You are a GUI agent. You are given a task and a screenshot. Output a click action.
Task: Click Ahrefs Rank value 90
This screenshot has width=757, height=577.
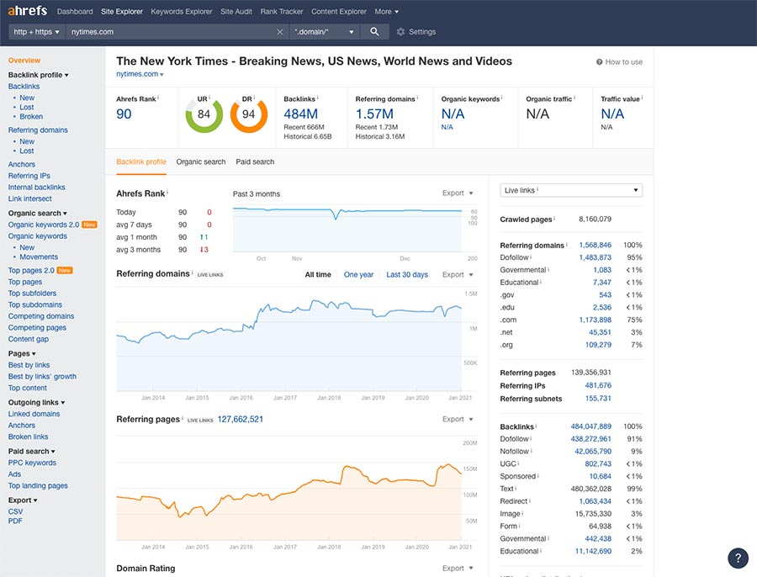(x=124, y=114)
